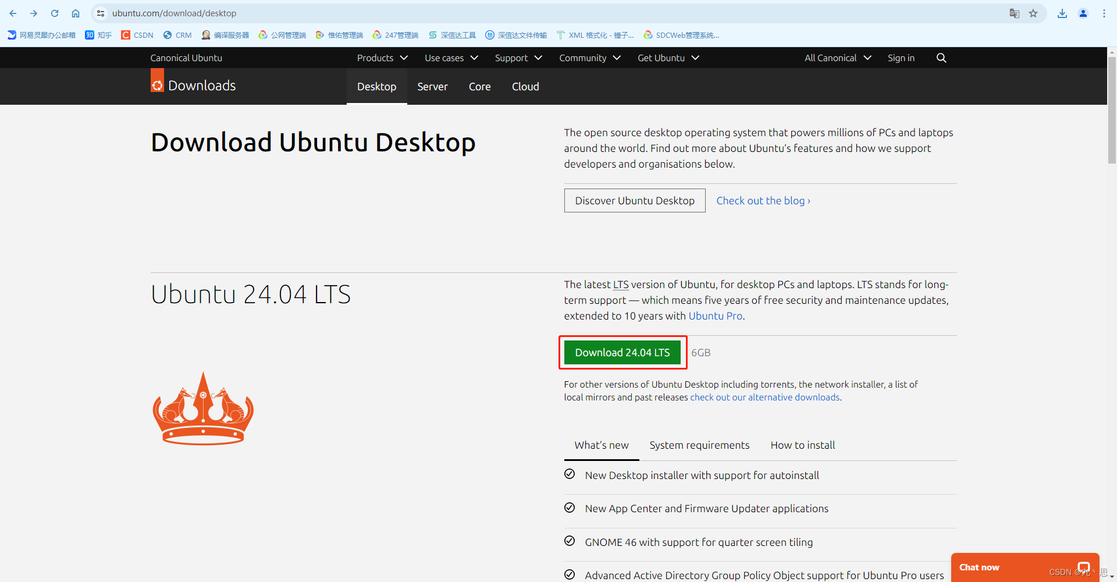The image size is (1117, 582).
Task: Select the Cloud downloads tab
Action: (525, 87)
